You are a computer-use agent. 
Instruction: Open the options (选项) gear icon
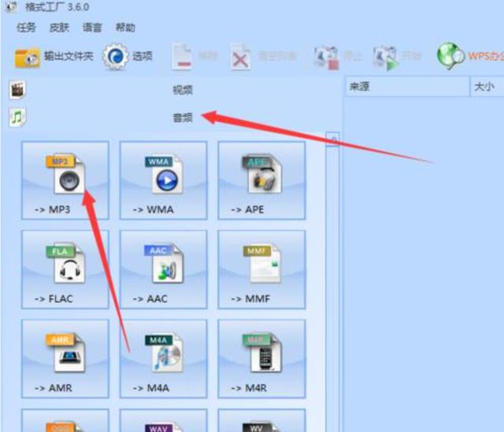115,57
